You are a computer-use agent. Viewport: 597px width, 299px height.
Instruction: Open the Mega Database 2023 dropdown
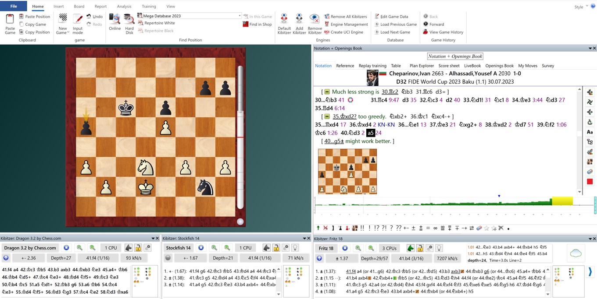point(240,16)
